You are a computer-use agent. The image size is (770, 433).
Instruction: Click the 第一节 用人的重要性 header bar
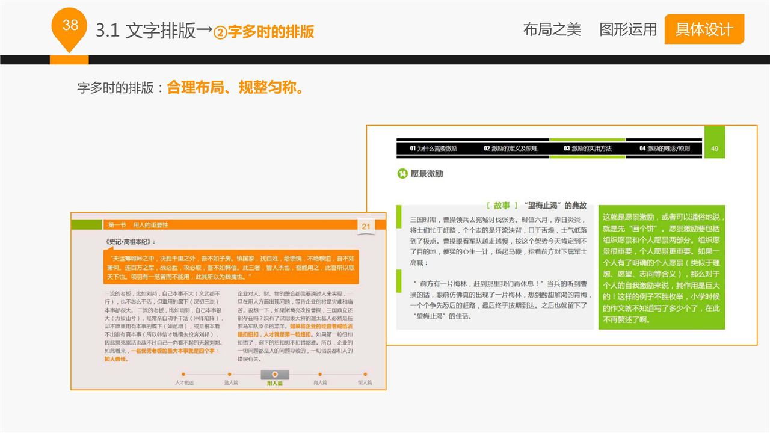point(229,225)
